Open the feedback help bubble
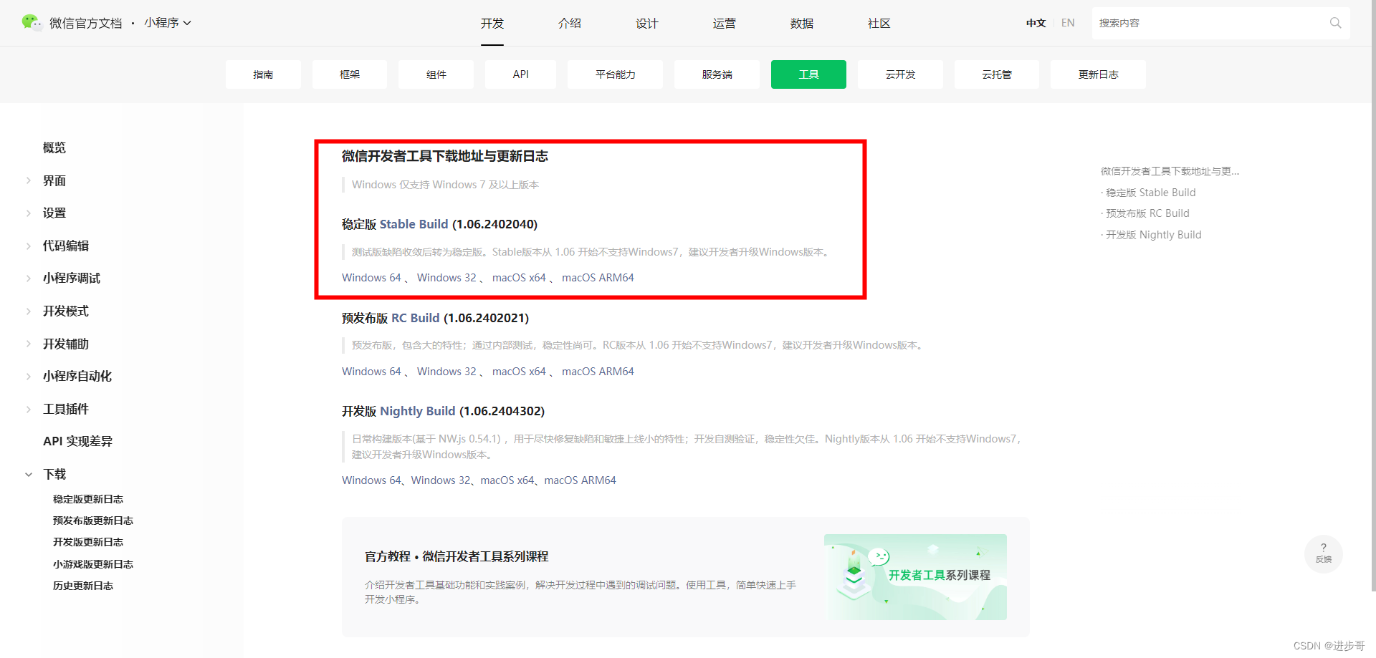This screenshot has height=658, width=1376. click(1323, 553)
